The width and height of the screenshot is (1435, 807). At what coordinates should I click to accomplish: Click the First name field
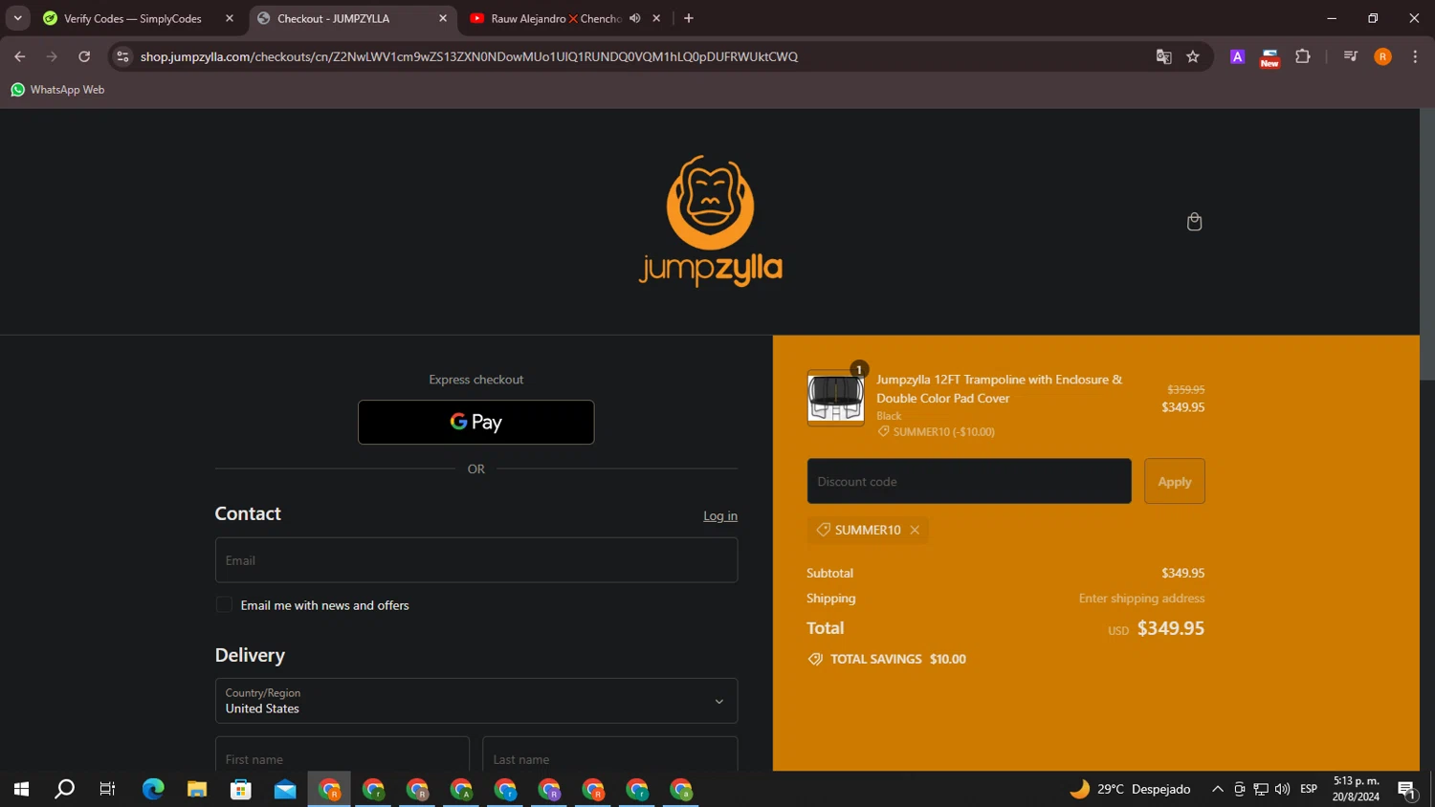pos(342,754)
